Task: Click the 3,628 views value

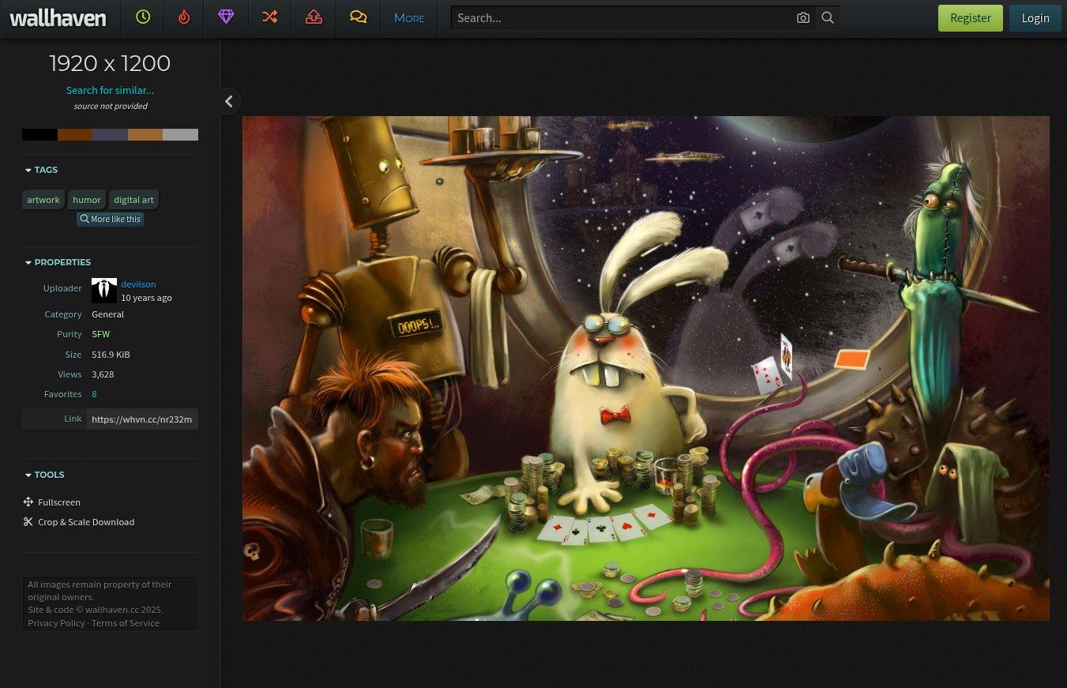Action: [103, 374]
